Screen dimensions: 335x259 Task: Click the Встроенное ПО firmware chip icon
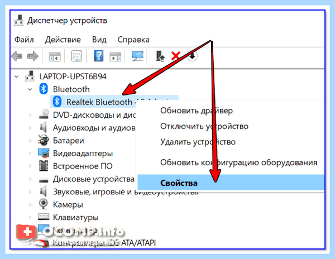[44, 166]
